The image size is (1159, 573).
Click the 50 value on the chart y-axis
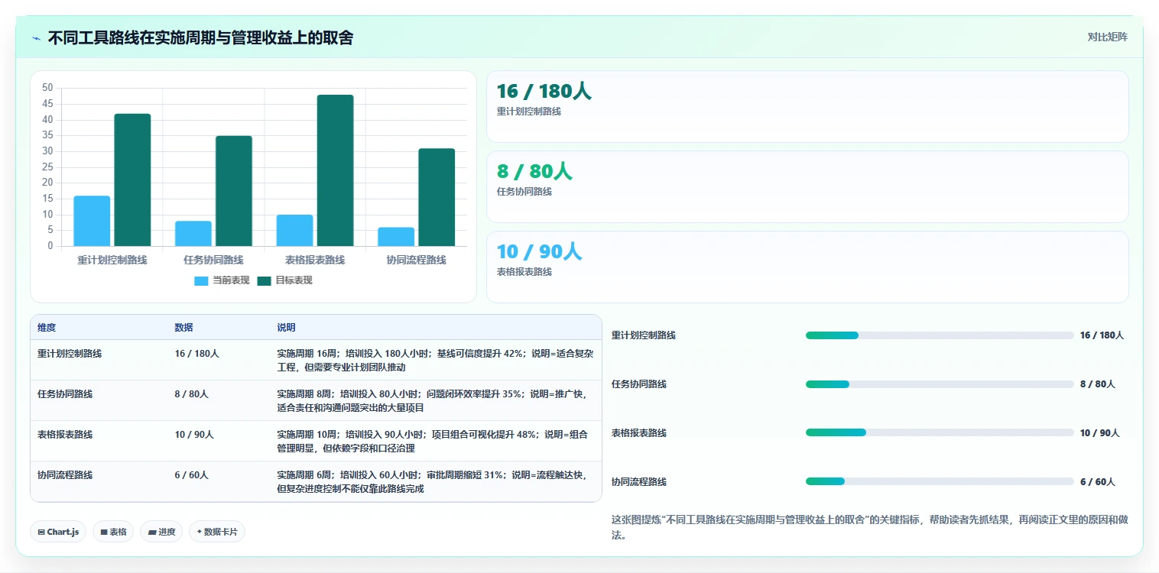click(47, 88)
